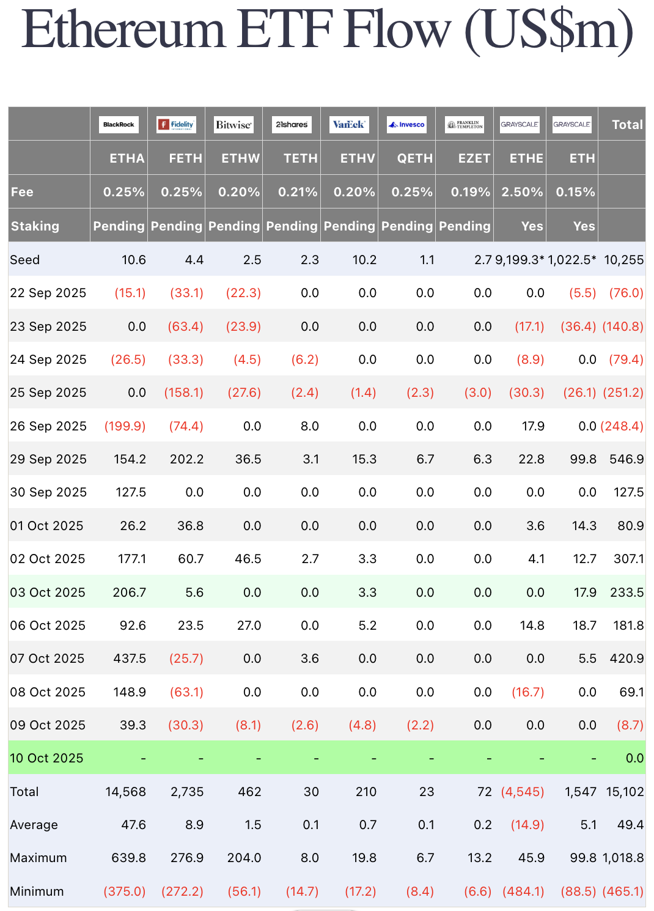Select the 06 Oct 2025 date row
This screenshot has height=911, width=654.
327,625
